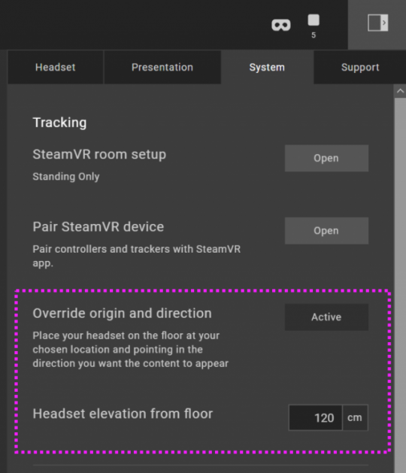This screenshot has height=473, width=406.
Task: Click the Pair SteamVR device label
Action: [x=98, y=227]
